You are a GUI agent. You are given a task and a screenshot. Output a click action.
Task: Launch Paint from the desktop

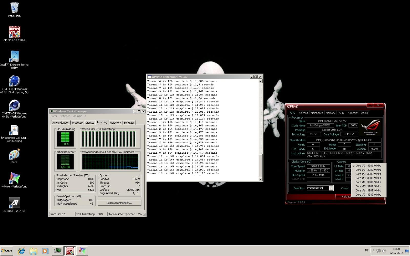[14, 156]
